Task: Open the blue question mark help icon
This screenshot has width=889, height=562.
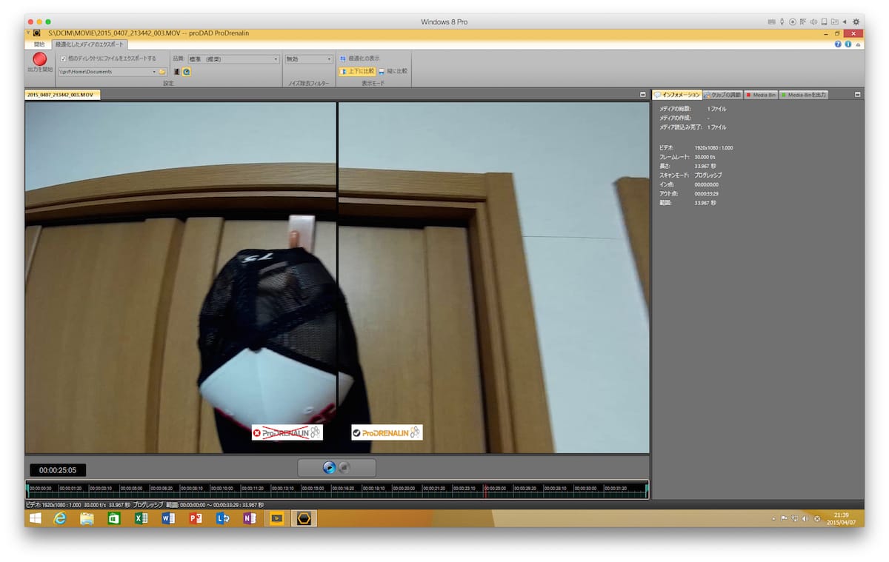Action: pos(838,44)
